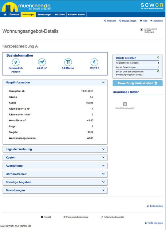166x230 pixels.
Task: Click the m² area icon
Action: (x=42, y=62)
